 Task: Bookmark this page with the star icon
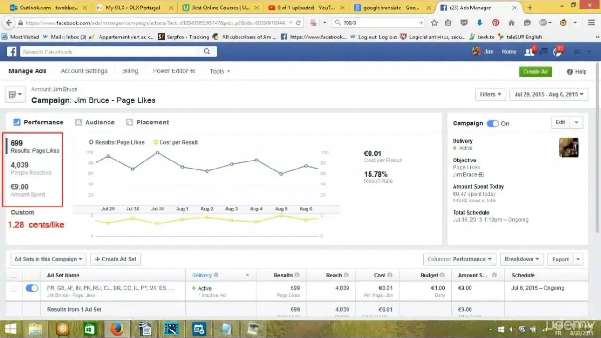pyautogui.click(x=434, y=22)
